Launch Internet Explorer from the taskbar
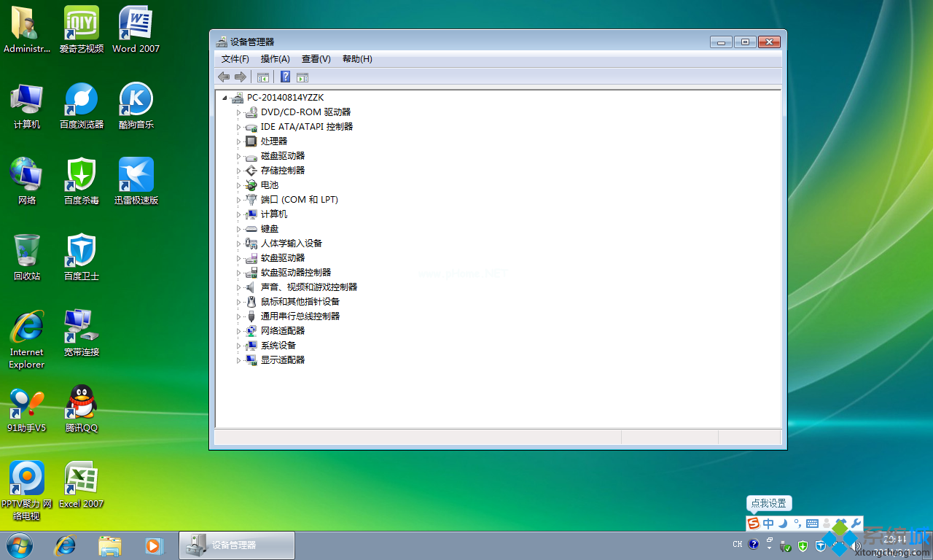Image resolution: width=933 pixels, height=560 pixels. (66, 545)
